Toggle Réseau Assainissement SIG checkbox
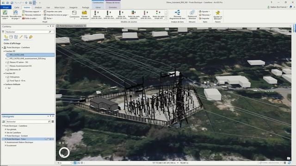This screenshot has height=166, width=296. [8, 66]
